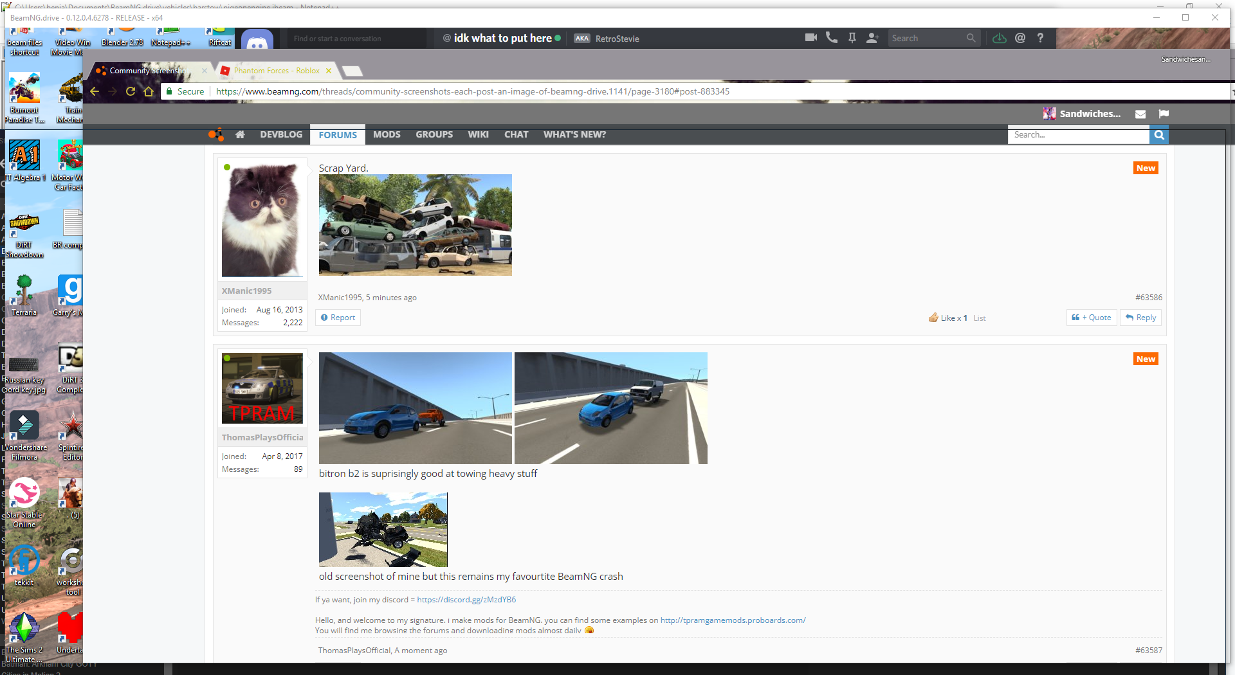This screenshot has width=1235, height=675.
Task: Open Russian keyboard jpg file
Action: (24, 374)
